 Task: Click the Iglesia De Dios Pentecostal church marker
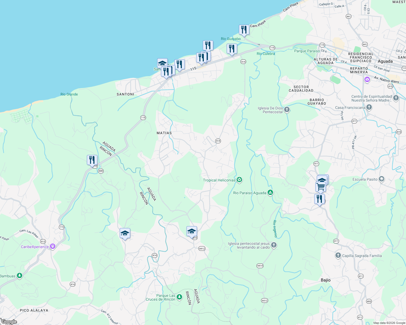click(287, 109)
